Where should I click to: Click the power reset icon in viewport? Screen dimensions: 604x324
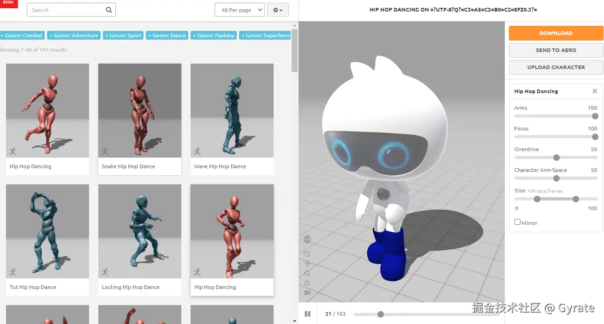click(307, 283)
